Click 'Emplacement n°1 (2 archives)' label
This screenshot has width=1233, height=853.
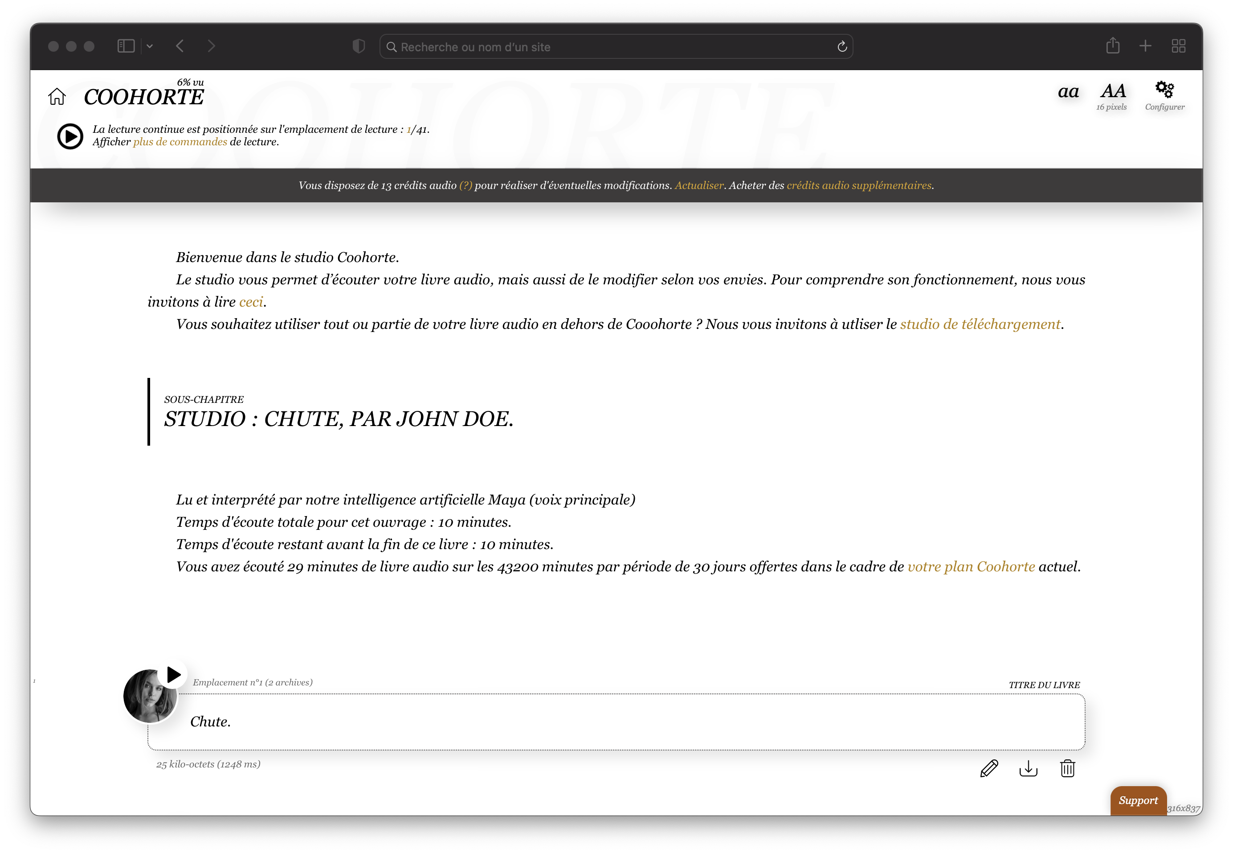coord(253,682)
